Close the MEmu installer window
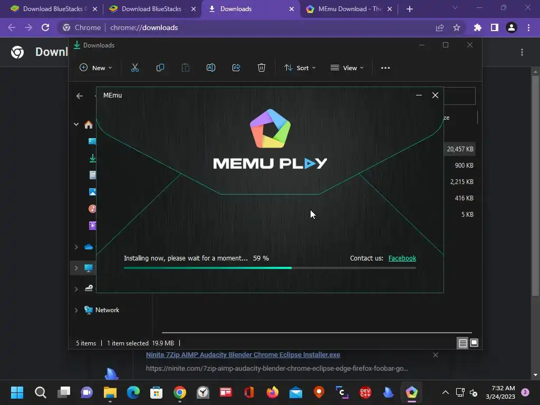The height and width of the screenshot is (405, 540). click(435, 95)
